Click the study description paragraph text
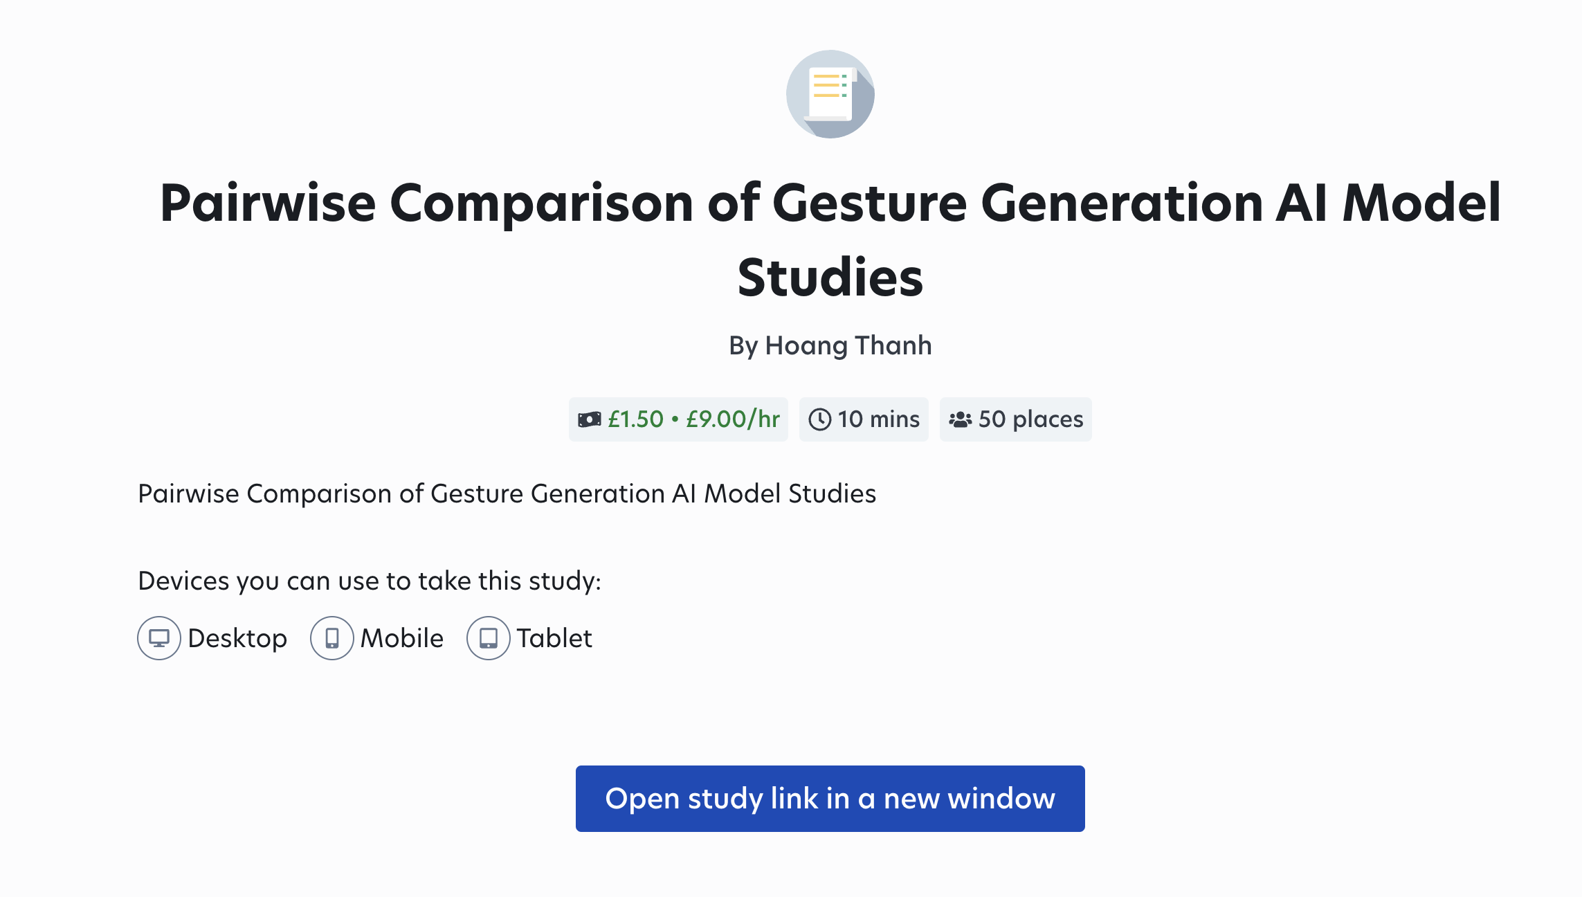The image size is (1582, 897). pos(507,493)
